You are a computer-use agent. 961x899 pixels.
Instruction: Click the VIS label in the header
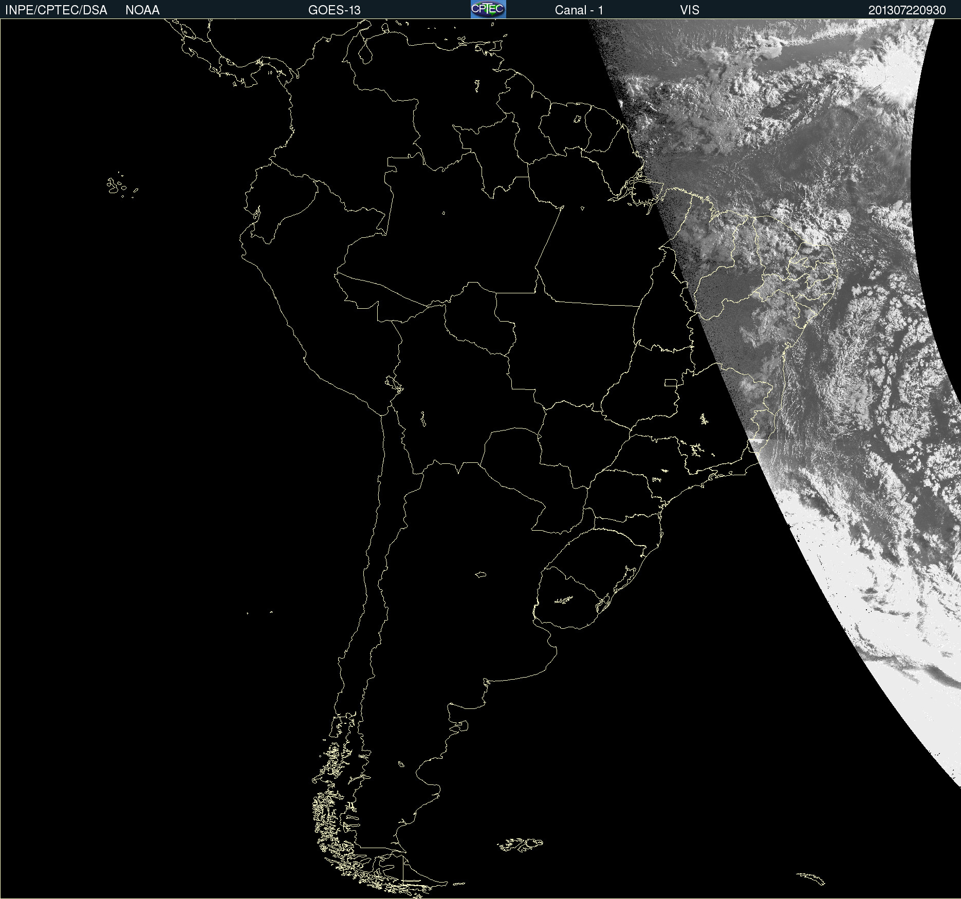click(689, 10)
